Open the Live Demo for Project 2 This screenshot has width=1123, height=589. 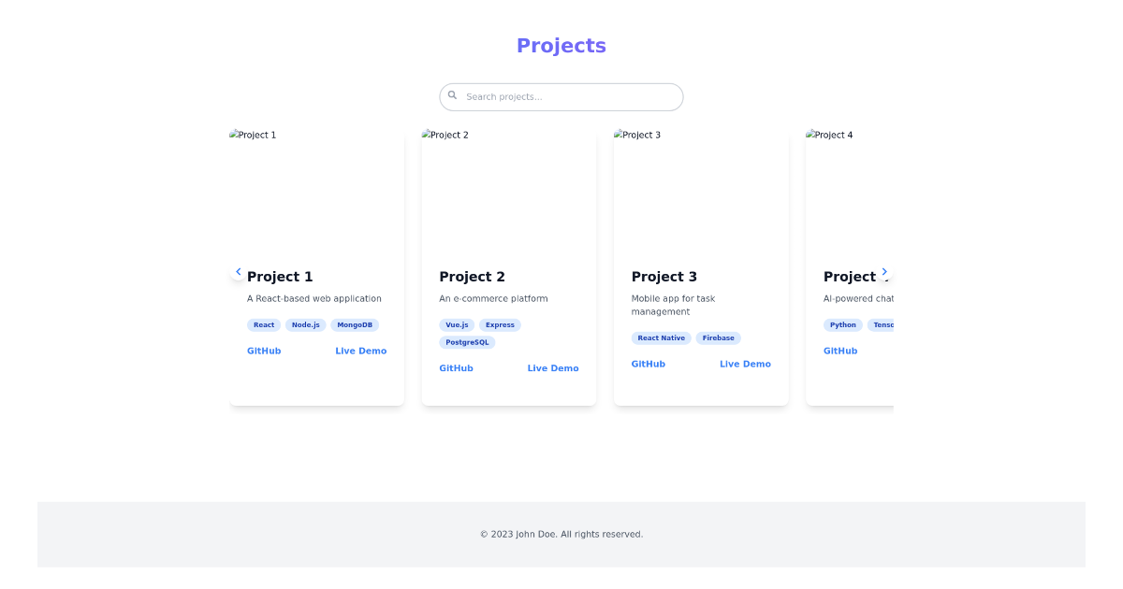(x=552, y=367)
